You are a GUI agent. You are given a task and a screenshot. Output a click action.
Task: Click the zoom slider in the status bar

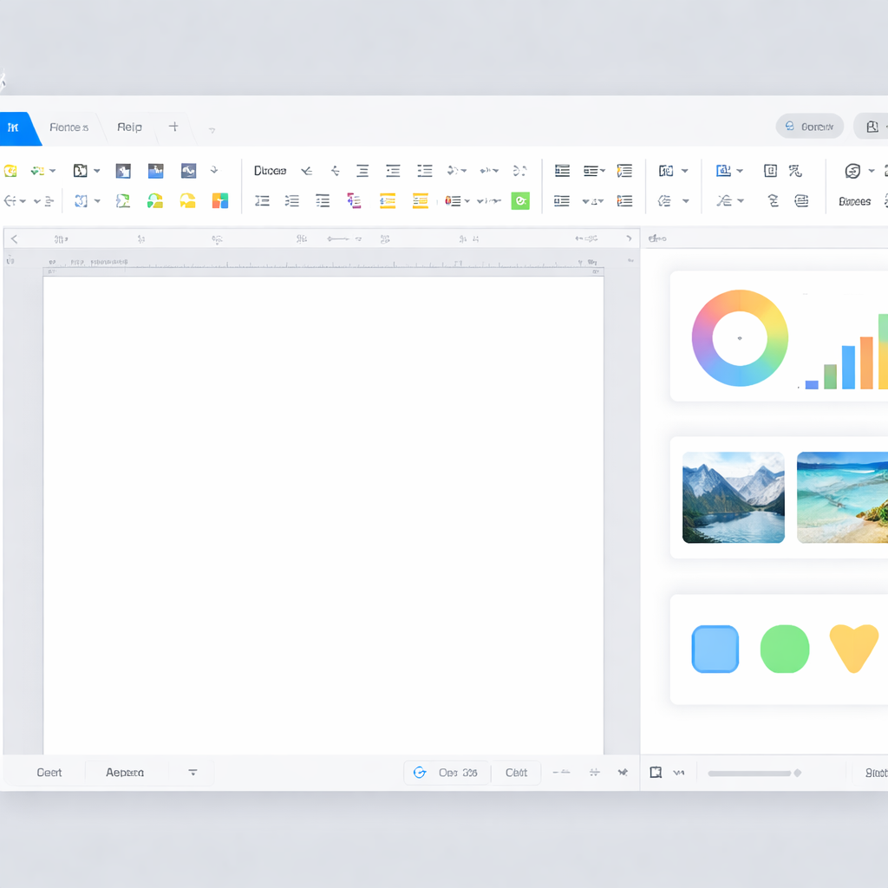pyautogui.click(x=751, y=774)
